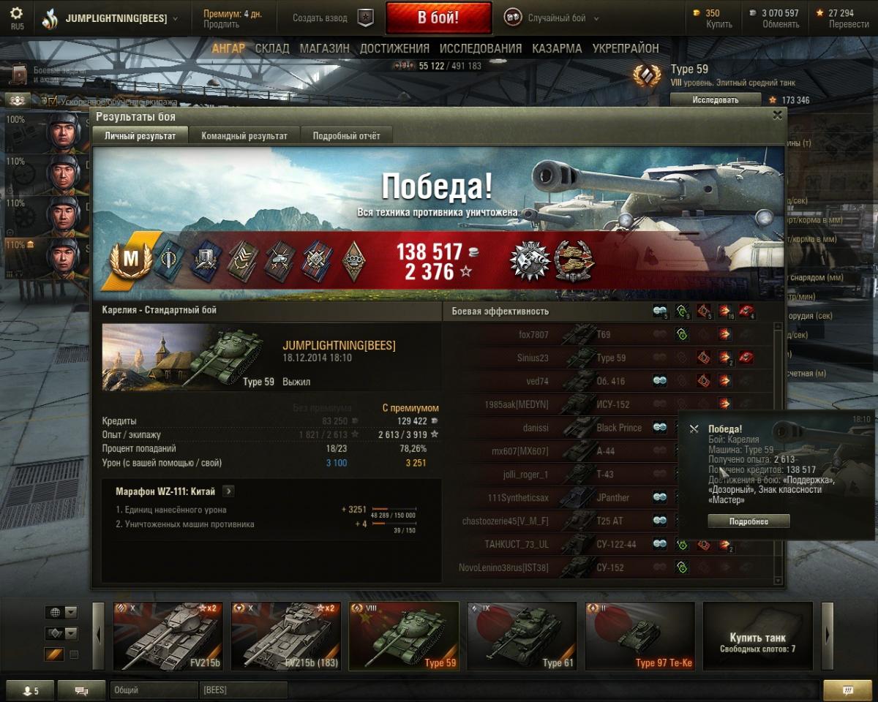Open Боевые задачи и акции icon
This screenshot has height=702, width=878.
pyautogui.click(x=18, y=75)
